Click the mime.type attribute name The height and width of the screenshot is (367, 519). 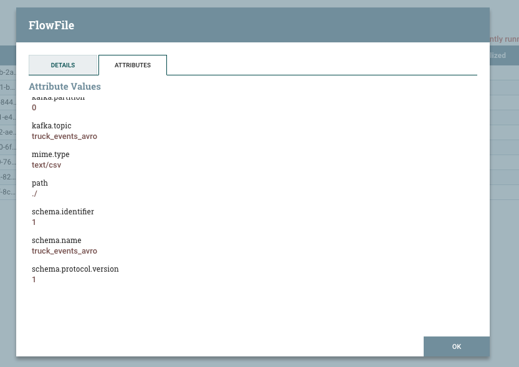tap(50, 155)
